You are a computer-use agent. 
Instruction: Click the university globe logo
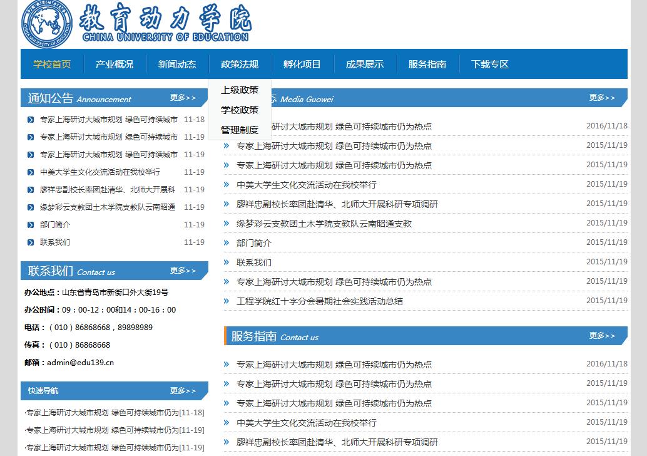[47, 24]
